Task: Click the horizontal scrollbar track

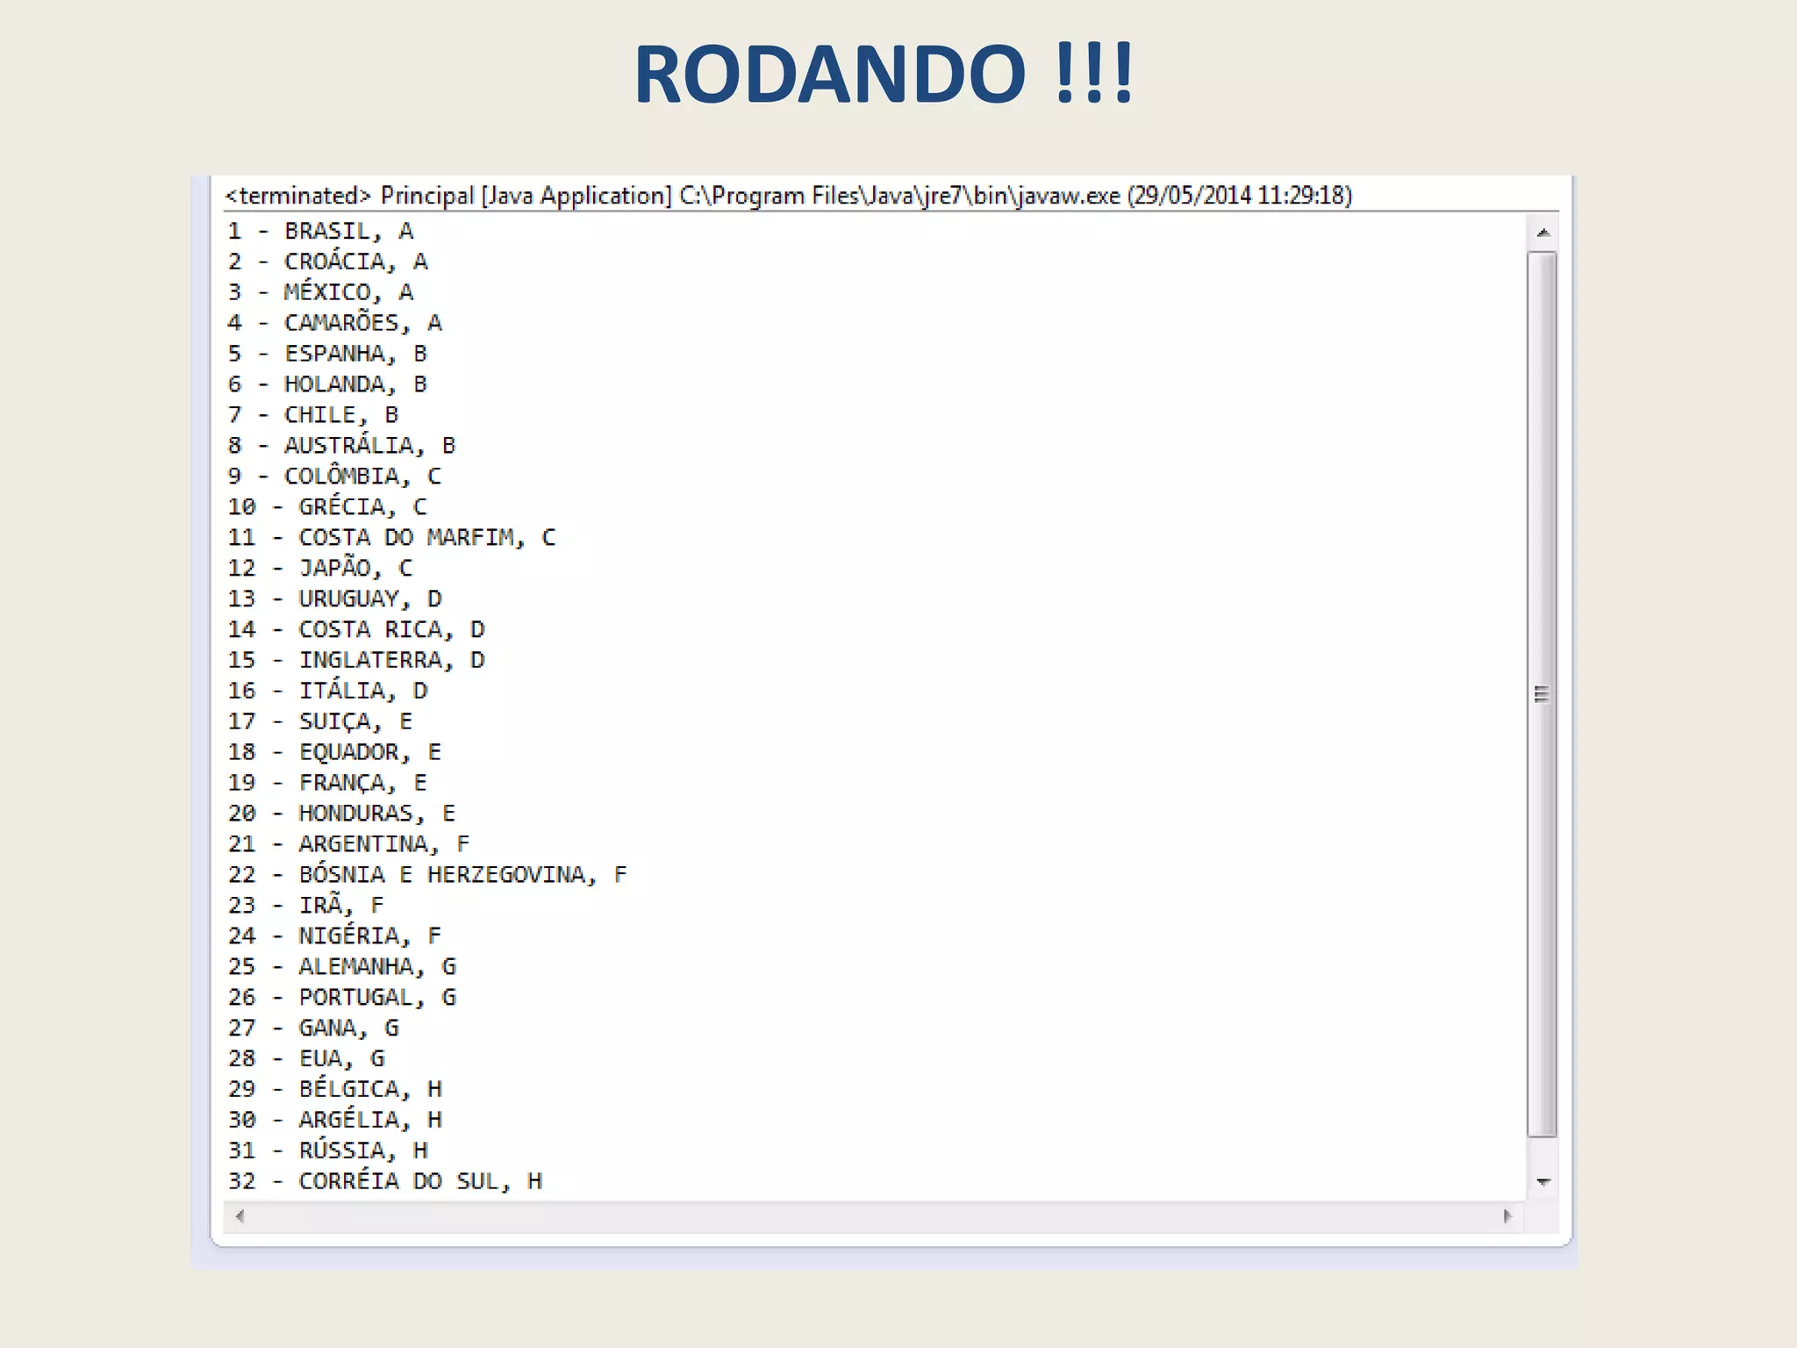Action: (x=874, y=1216)
